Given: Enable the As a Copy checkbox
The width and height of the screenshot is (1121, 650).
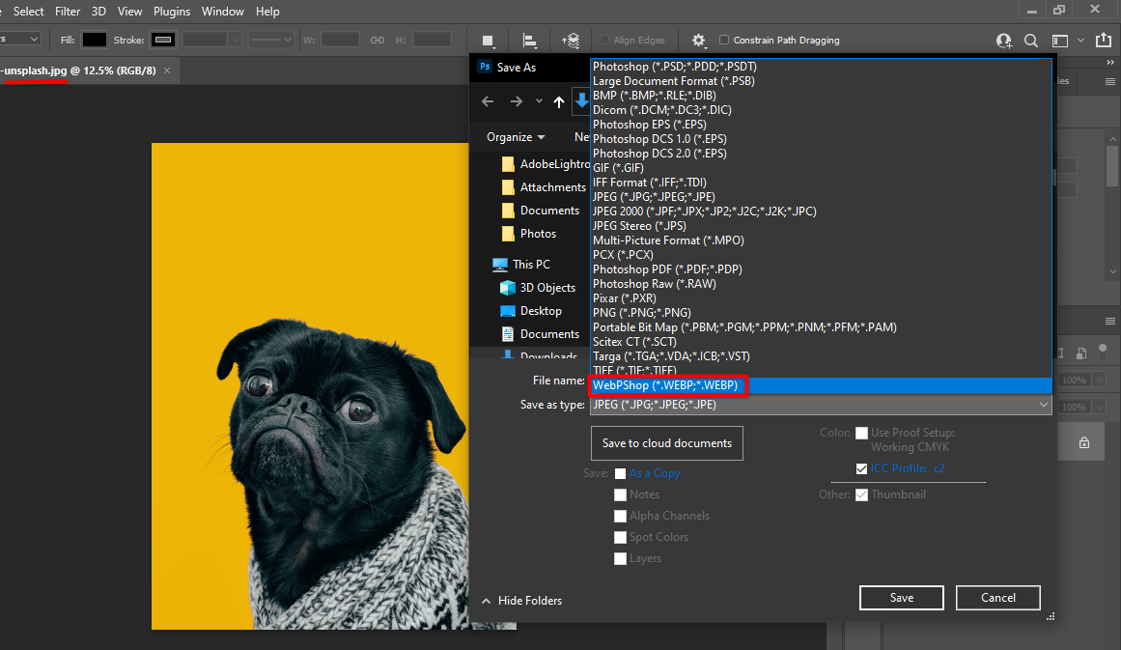Looking at the screenshot, I should coord(620,473).
